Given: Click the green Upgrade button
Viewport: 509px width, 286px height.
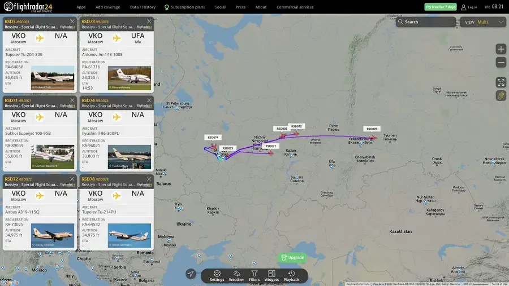Looking at the screenshot, I should (x=292, y=257).
